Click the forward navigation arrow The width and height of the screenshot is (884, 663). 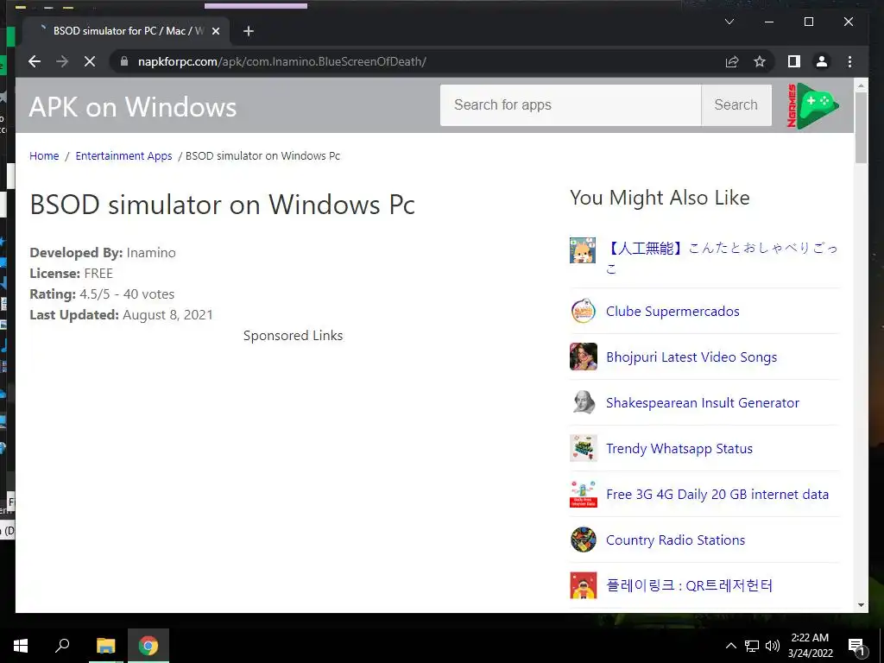tap(62, 61)
